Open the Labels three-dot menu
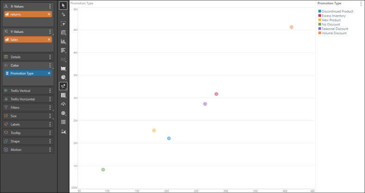Viewport: 365px width, 193px height. (x=50, y=125)
